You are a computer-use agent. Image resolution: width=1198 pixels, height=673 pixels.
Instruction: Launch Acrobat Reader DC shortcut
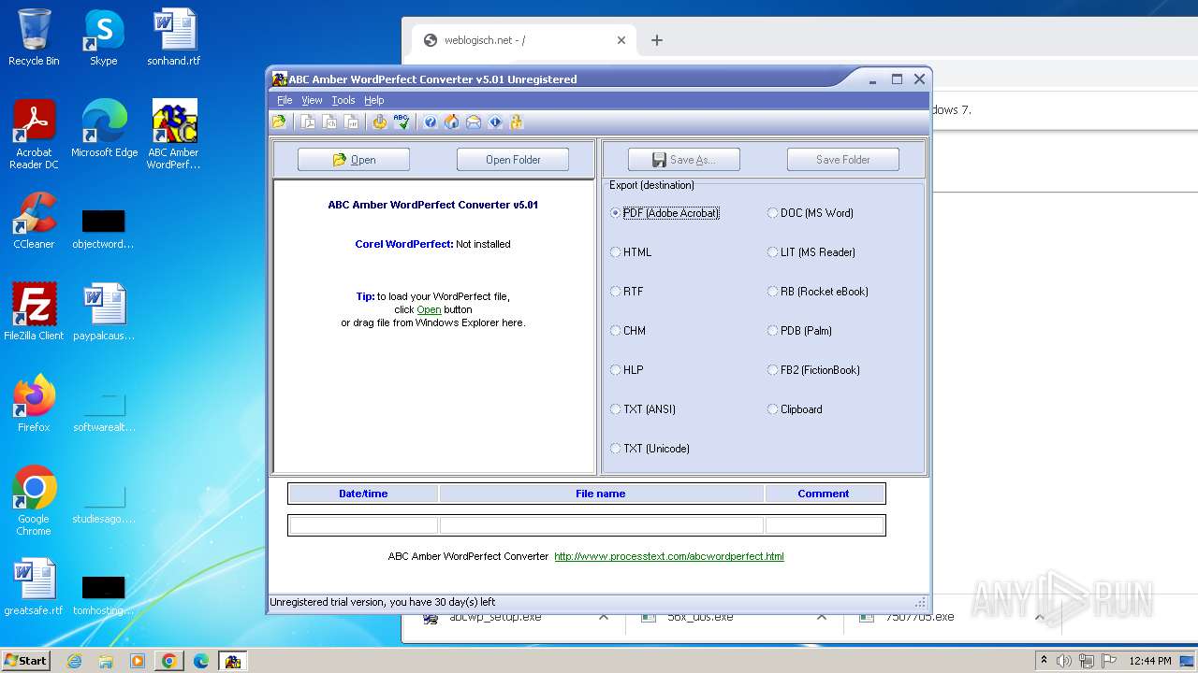34,135
